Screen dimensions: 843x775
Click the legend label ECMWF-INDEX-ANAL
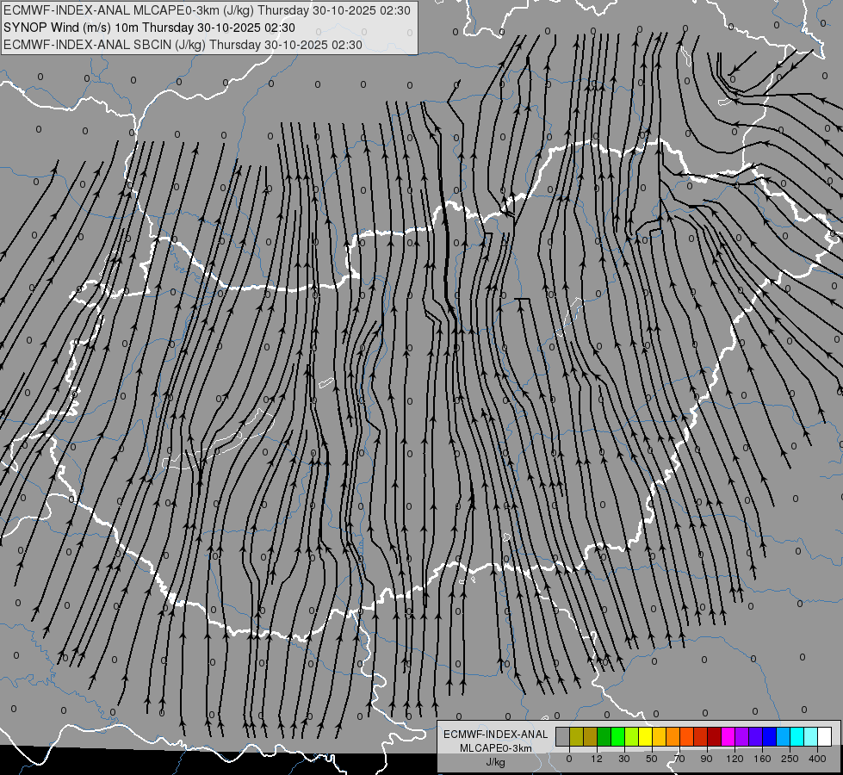496,735
